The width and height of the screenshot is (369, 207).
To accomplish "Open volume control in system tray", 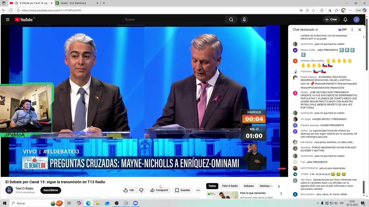I will [x=336, y=203].
